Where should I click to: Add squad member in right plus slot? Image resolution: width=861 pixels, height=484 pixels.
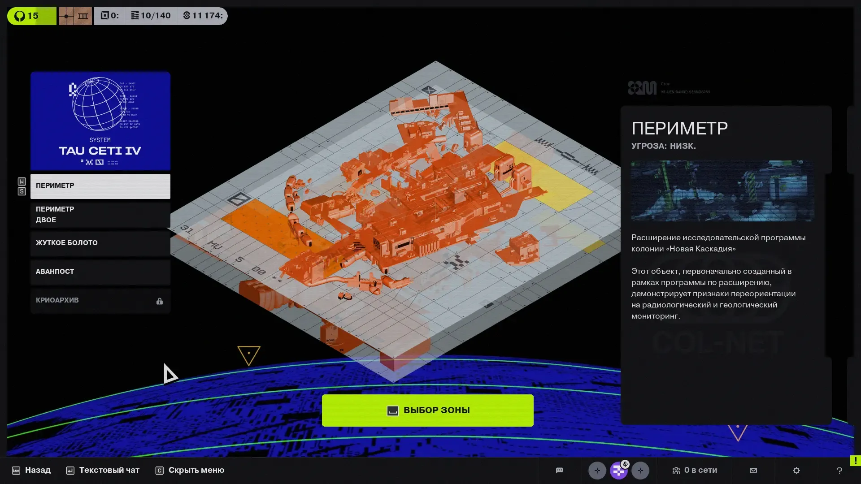point(640,471)
